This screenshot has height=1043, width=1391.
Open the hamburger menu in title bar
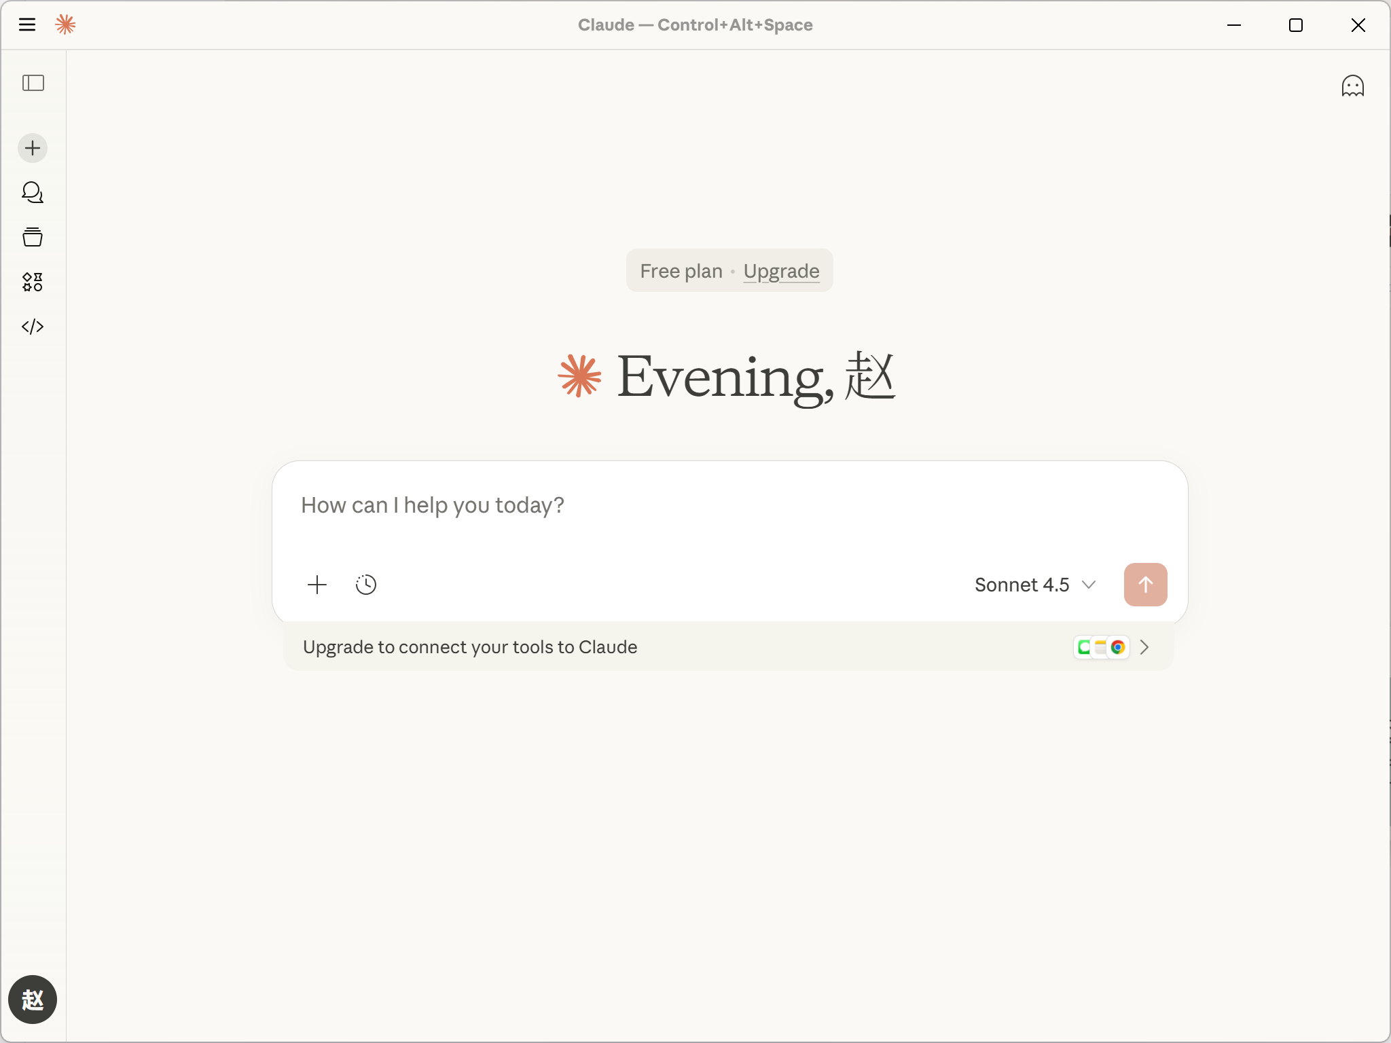[27, 25]
